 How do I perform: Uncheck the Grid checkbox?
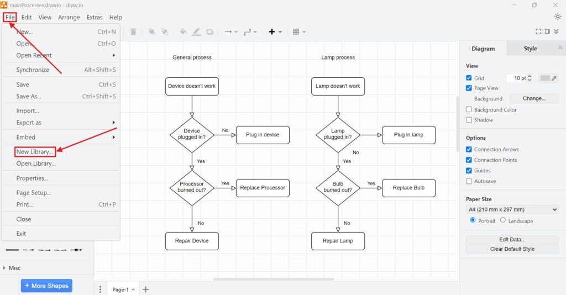[x=469, y=78]
